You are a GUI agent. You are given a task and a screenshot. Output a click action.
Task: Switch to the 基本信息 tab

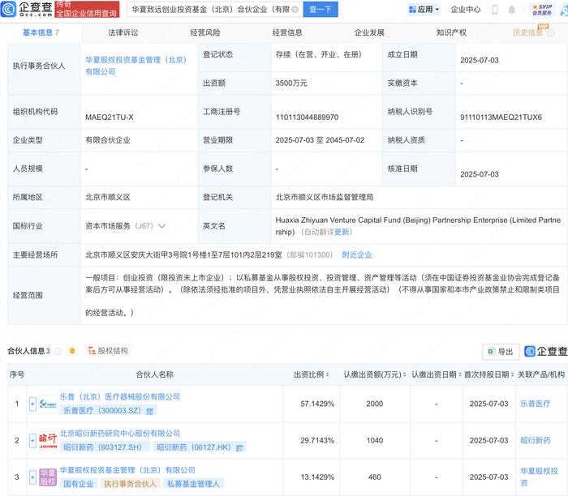(41, 33)
